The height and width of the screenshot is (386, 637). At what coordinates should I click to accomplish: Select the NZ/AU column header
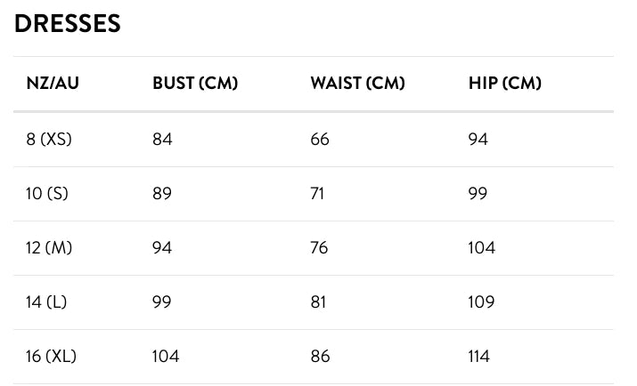click(x=53, y=83)
